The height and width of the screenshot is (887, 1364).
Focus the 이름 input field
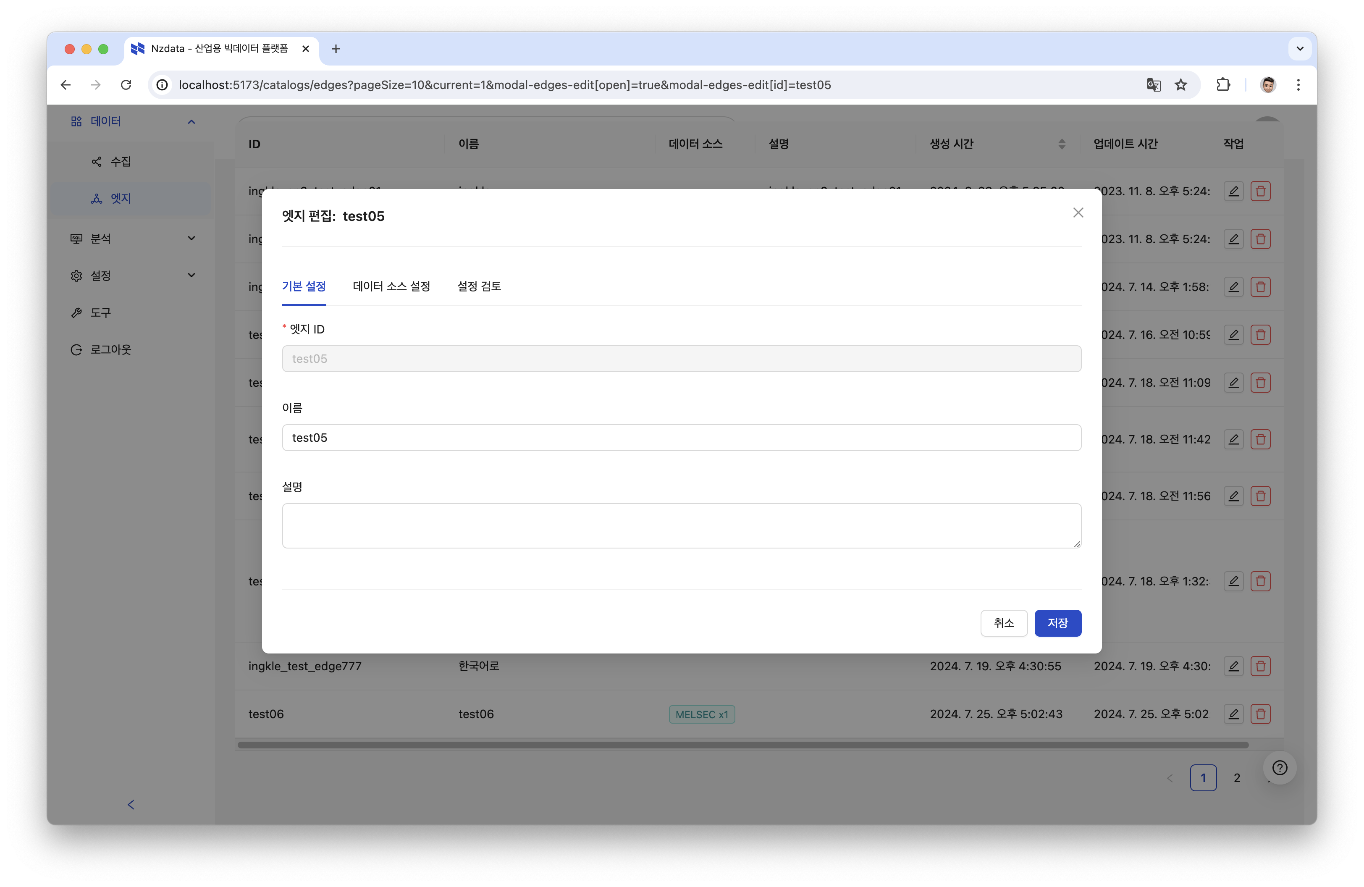pos(682,438)
